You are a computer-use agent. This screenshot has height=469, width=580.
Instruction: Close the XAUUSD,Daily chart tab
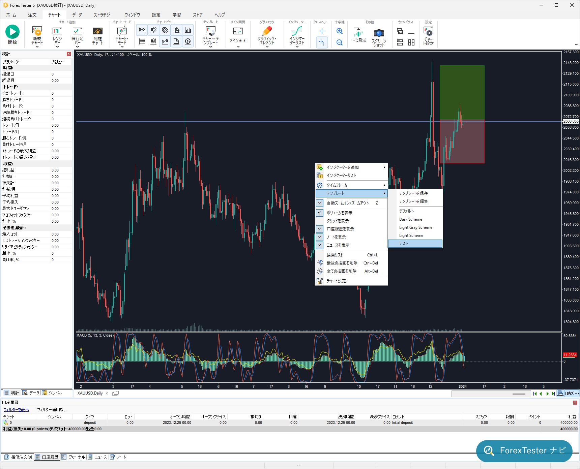[x=107, y=393]
